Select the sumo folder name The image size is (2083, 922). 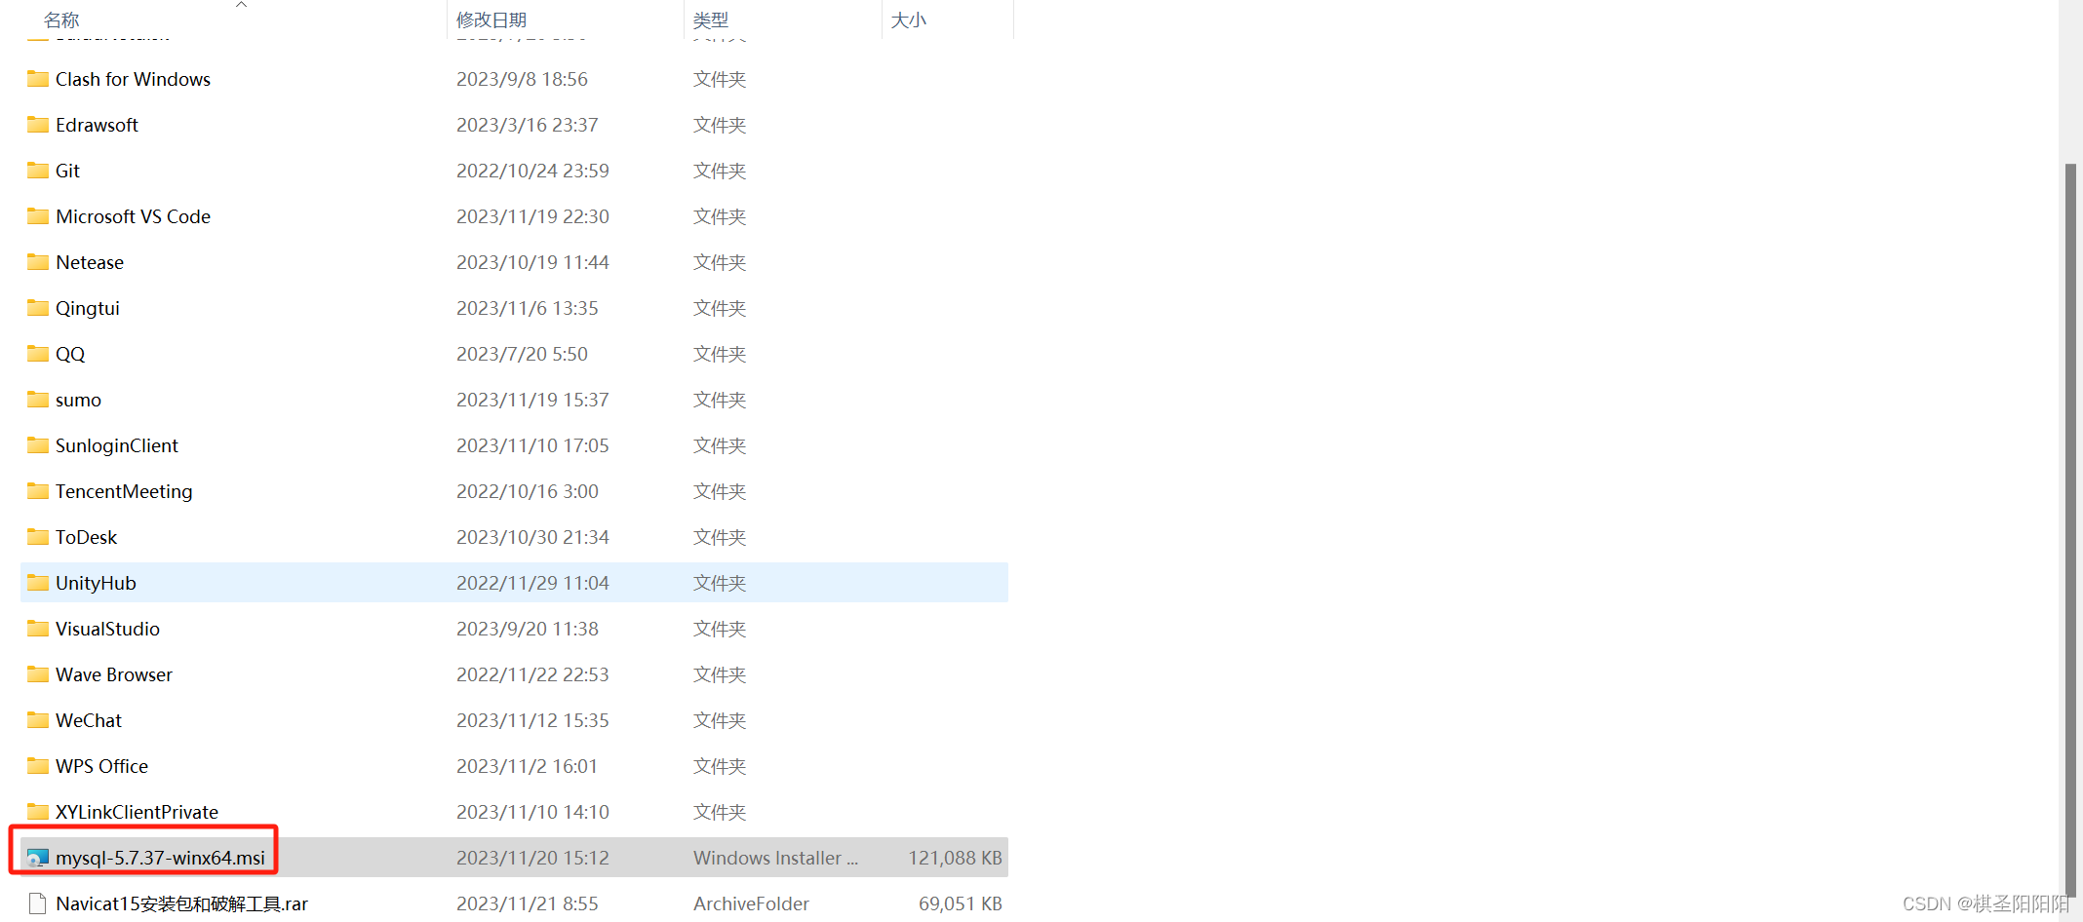tap(78, 400)
